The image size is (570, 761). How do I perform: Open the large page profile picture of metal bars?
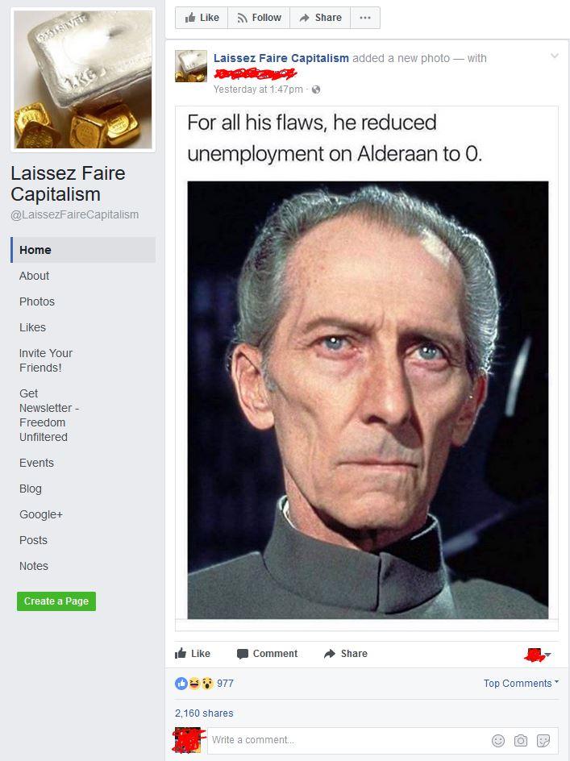coord(83,80)
